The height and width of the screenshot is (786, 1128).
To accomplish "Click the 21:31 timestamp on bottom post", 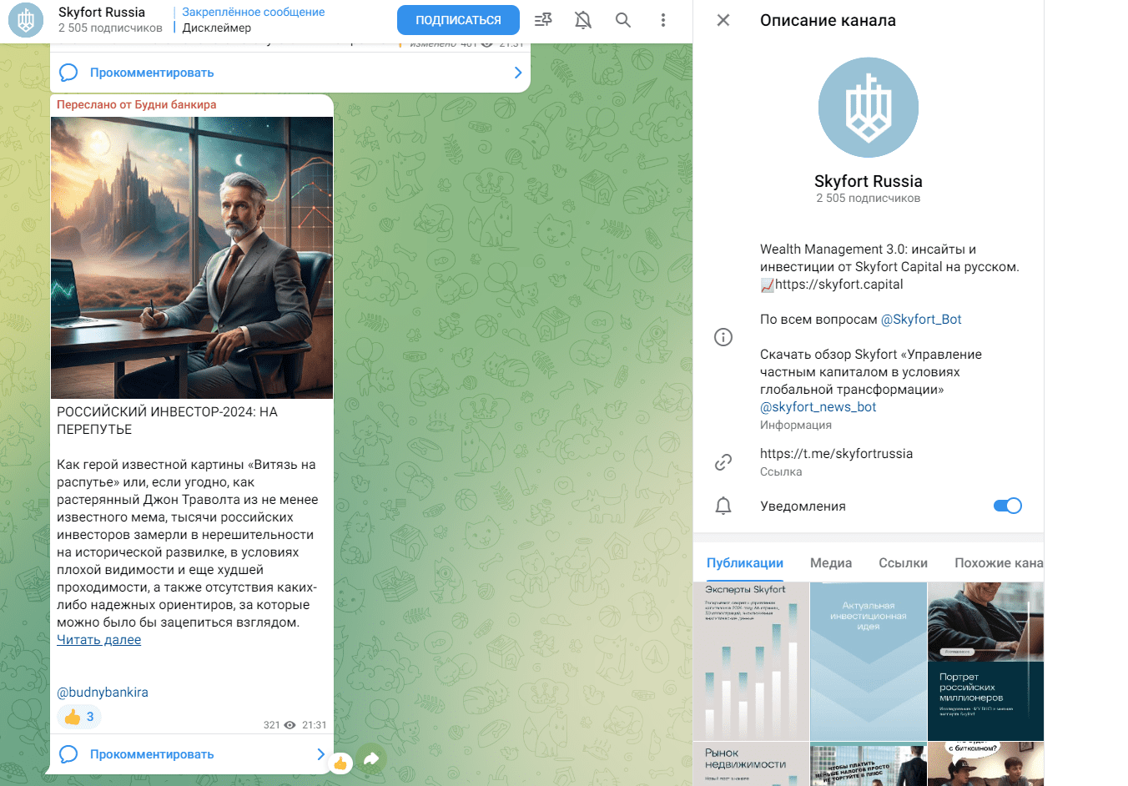I will click(315, 725).
